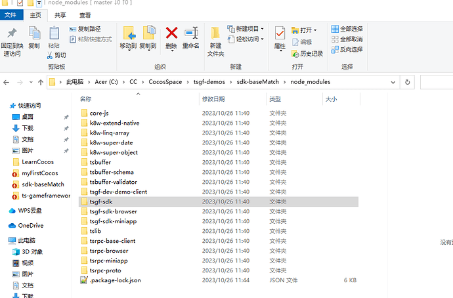Select the tslib folder
The width and height of the screenshot is (453, 298).
click(95, 231)
